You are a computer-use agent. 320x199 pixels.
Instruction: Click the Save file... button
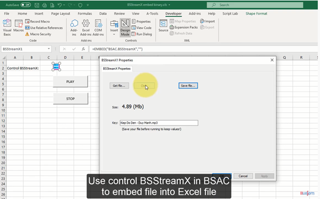coord(188,86)
